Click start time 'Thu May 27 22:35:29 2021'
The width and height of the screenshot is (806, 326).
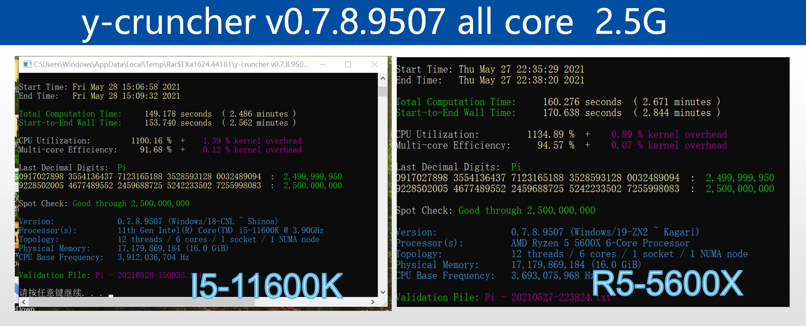[x=521, y=69]
